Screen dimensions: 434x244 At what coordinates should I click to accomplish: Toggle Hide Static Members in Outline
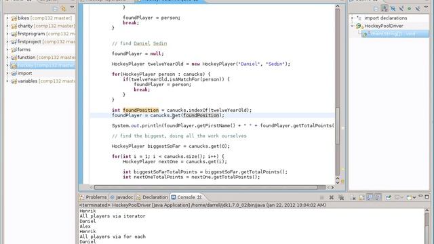click(401, 9)
